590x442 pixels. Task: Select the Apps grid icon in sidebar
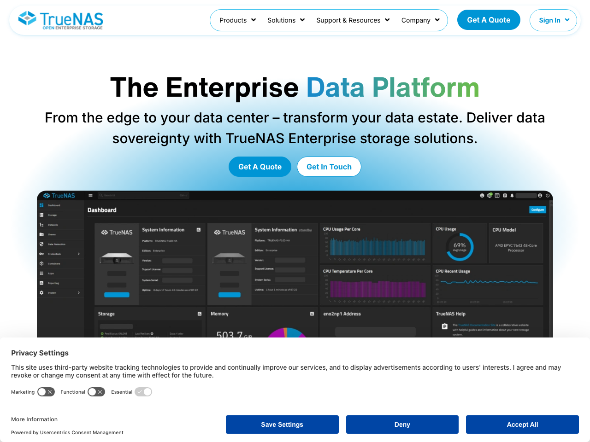(x=41, y=273)
